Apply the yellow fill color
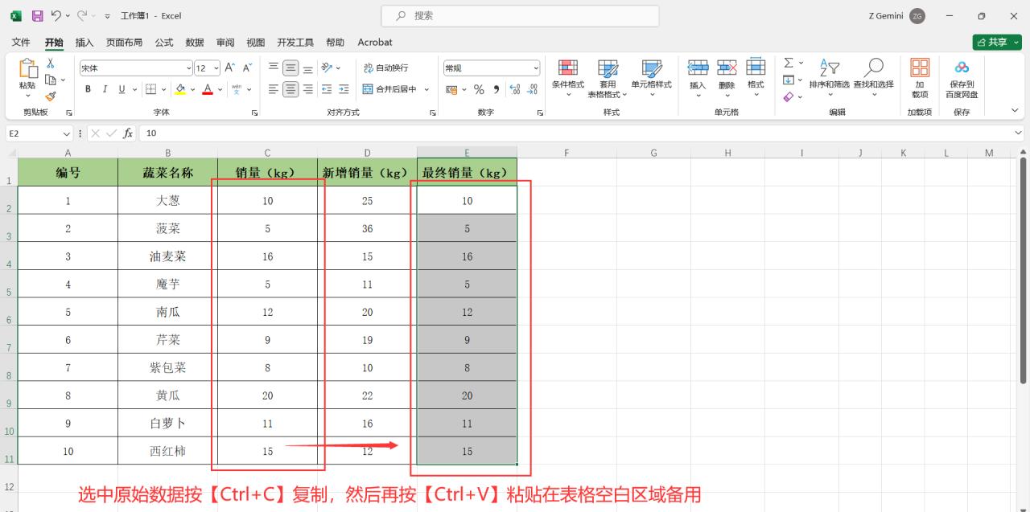Viewport: 1030px width, 512px height. coord(180,89)
